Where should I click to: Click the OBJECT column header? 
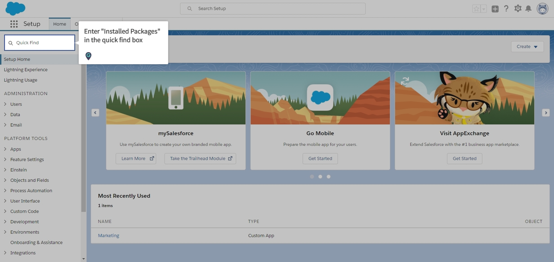pos(534,222)
